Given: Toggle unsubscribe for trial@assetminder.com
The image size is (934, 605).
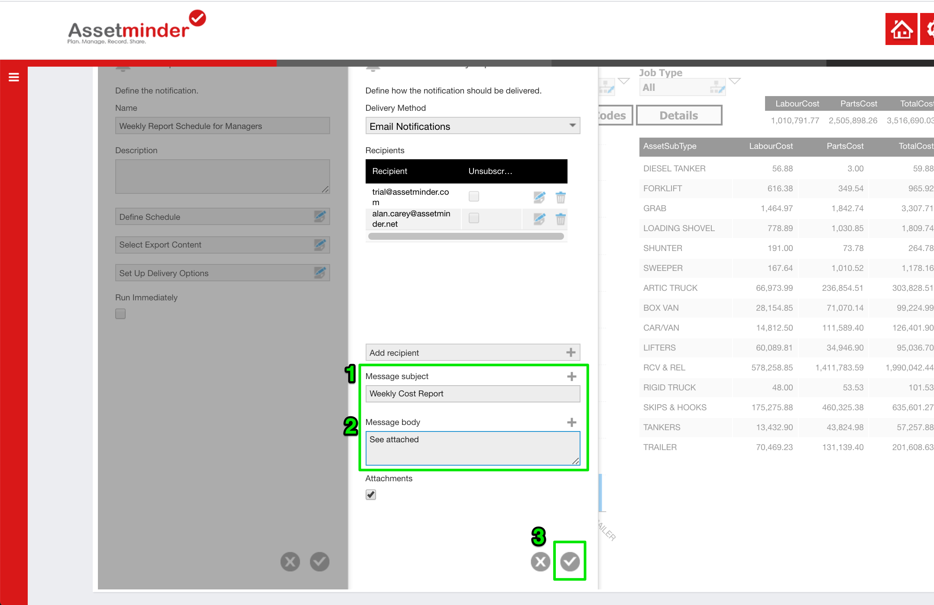Looking at the screenshot, I should coord(474,196).
